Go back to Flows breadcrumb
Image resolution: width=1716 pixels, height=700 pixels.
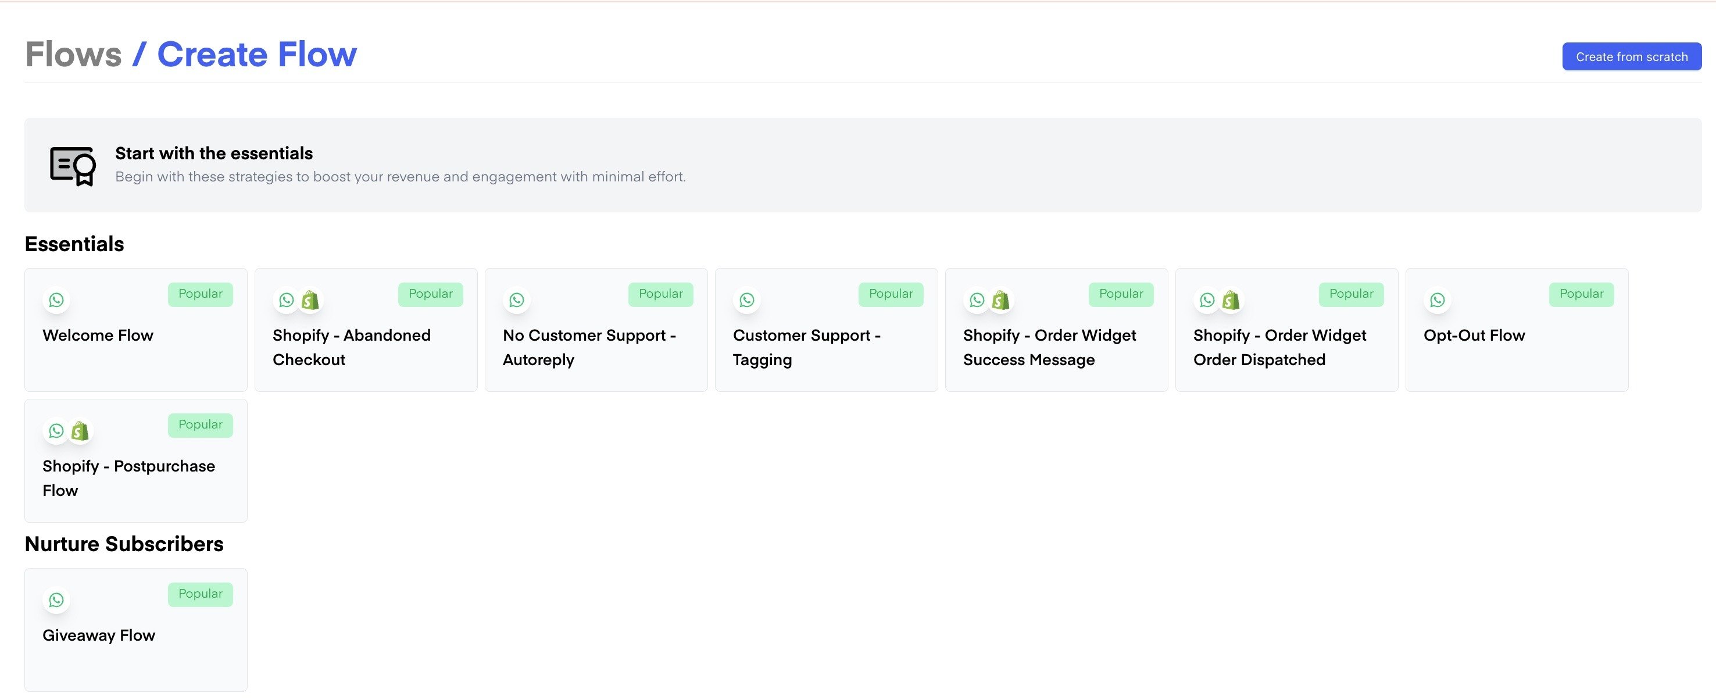pyautogui.click(x=73, y=54)
